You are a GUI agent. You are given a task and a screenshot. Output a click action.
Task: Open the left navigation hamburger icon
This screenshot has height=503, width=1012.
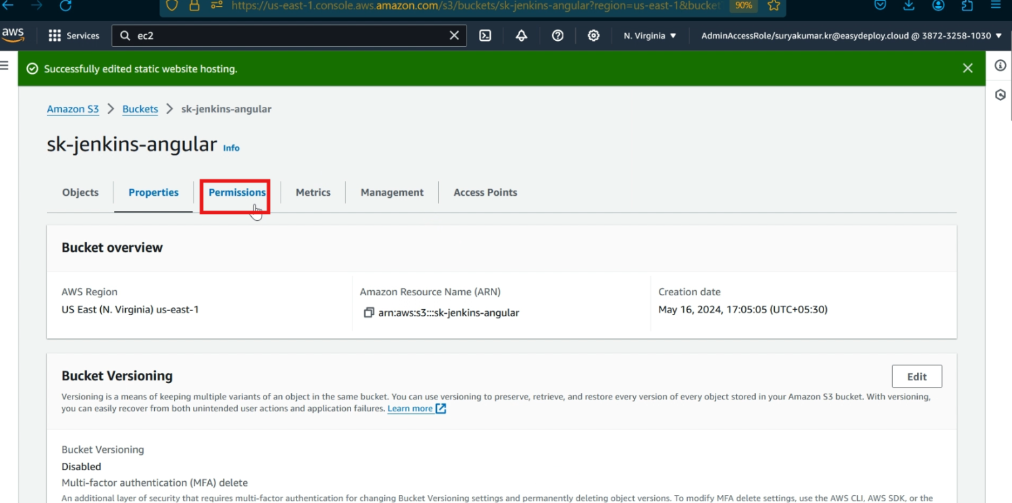click(x=4, y=64)
